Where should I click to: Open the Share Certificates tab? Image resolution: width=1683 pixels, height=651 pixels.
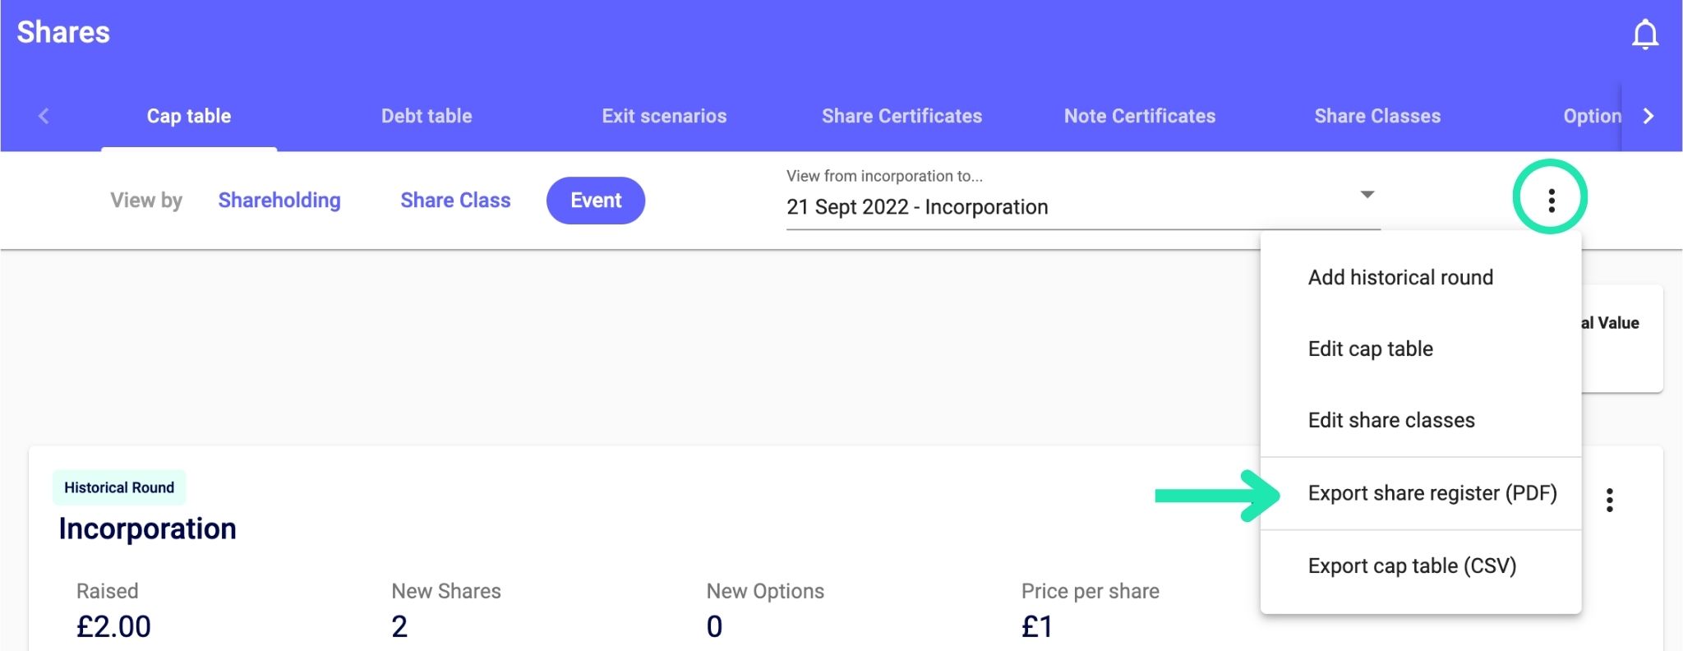(901, 116)
